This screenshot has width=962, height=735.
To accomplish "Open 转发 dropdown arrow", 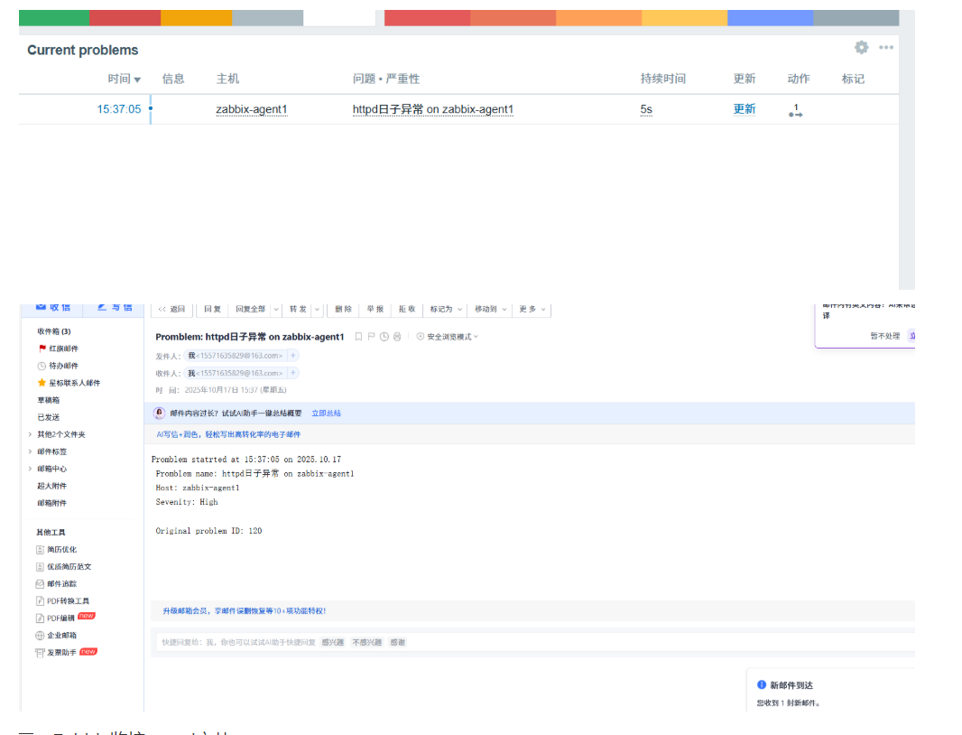I will (x=317, y=310).
